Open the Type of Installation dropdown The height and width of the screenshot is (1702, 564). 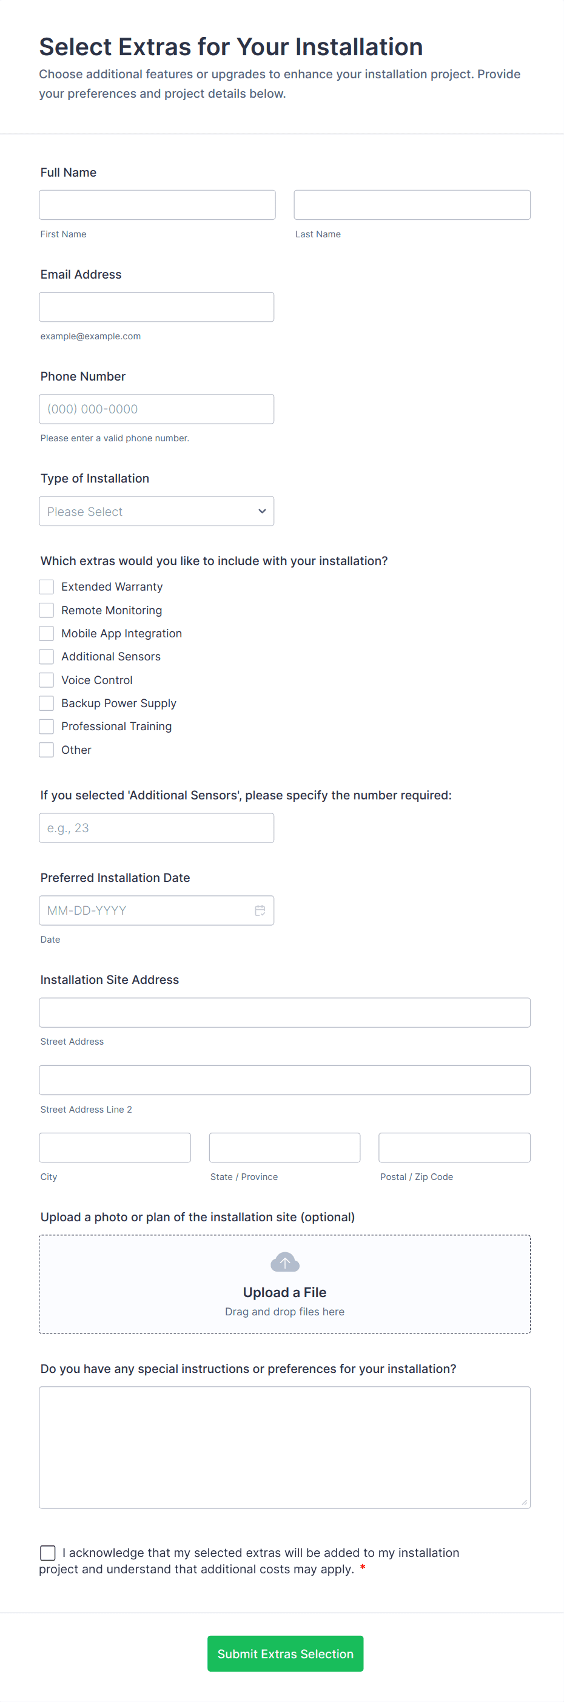pos(156,512)
